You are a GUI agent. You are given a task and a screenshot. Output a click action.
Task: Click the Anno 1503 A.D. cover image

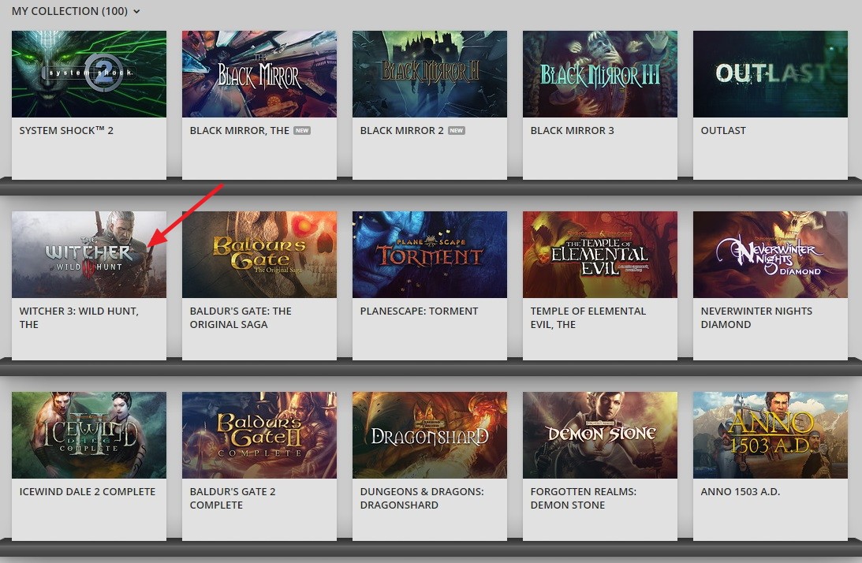click(x=771, y=435)
